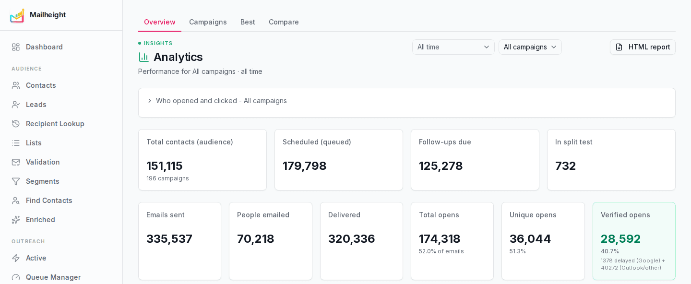
Task: Click the HTML report button
Action: (643, 47)
